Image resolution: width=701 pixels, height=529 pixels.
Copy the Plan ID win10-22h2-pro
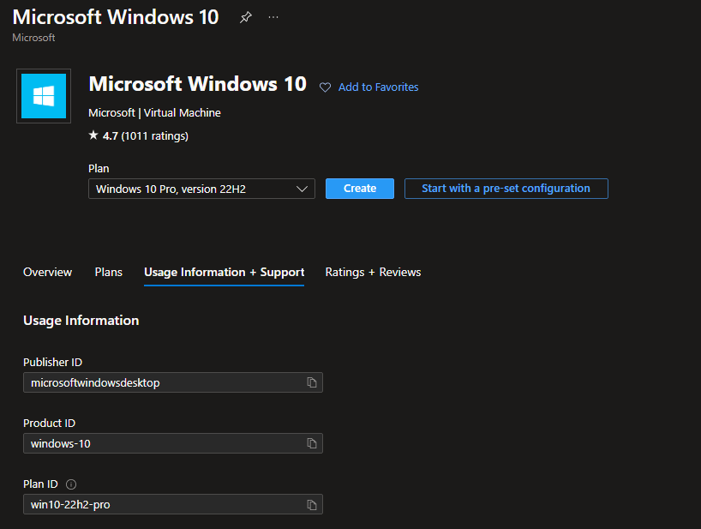[x=312, y=504]
